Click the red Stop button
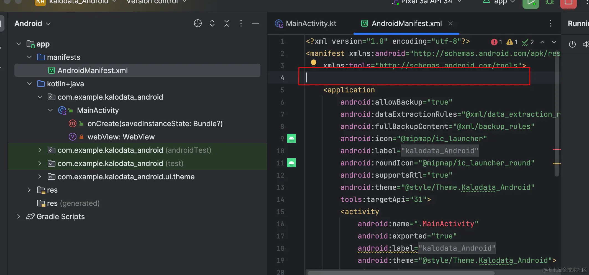The image size is (589, 275). [568, 3]
